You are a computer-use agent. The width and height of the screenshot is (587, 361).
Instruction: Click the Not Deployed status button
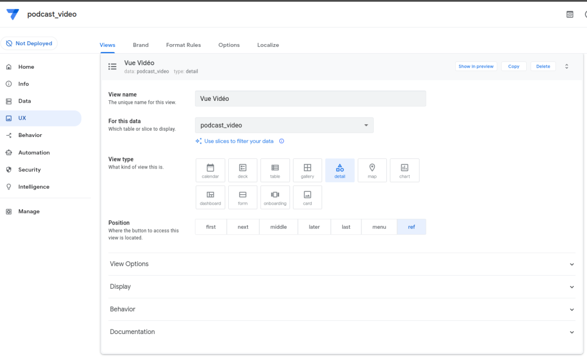click(x=29, y=44)
